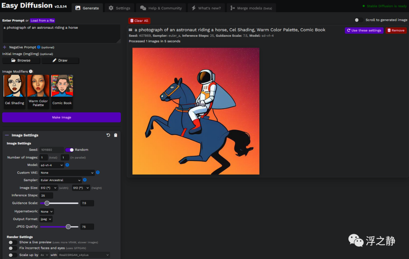The image size is (409, 259).
Task: Open the Generate tab
Action: [x=87, y=8]
